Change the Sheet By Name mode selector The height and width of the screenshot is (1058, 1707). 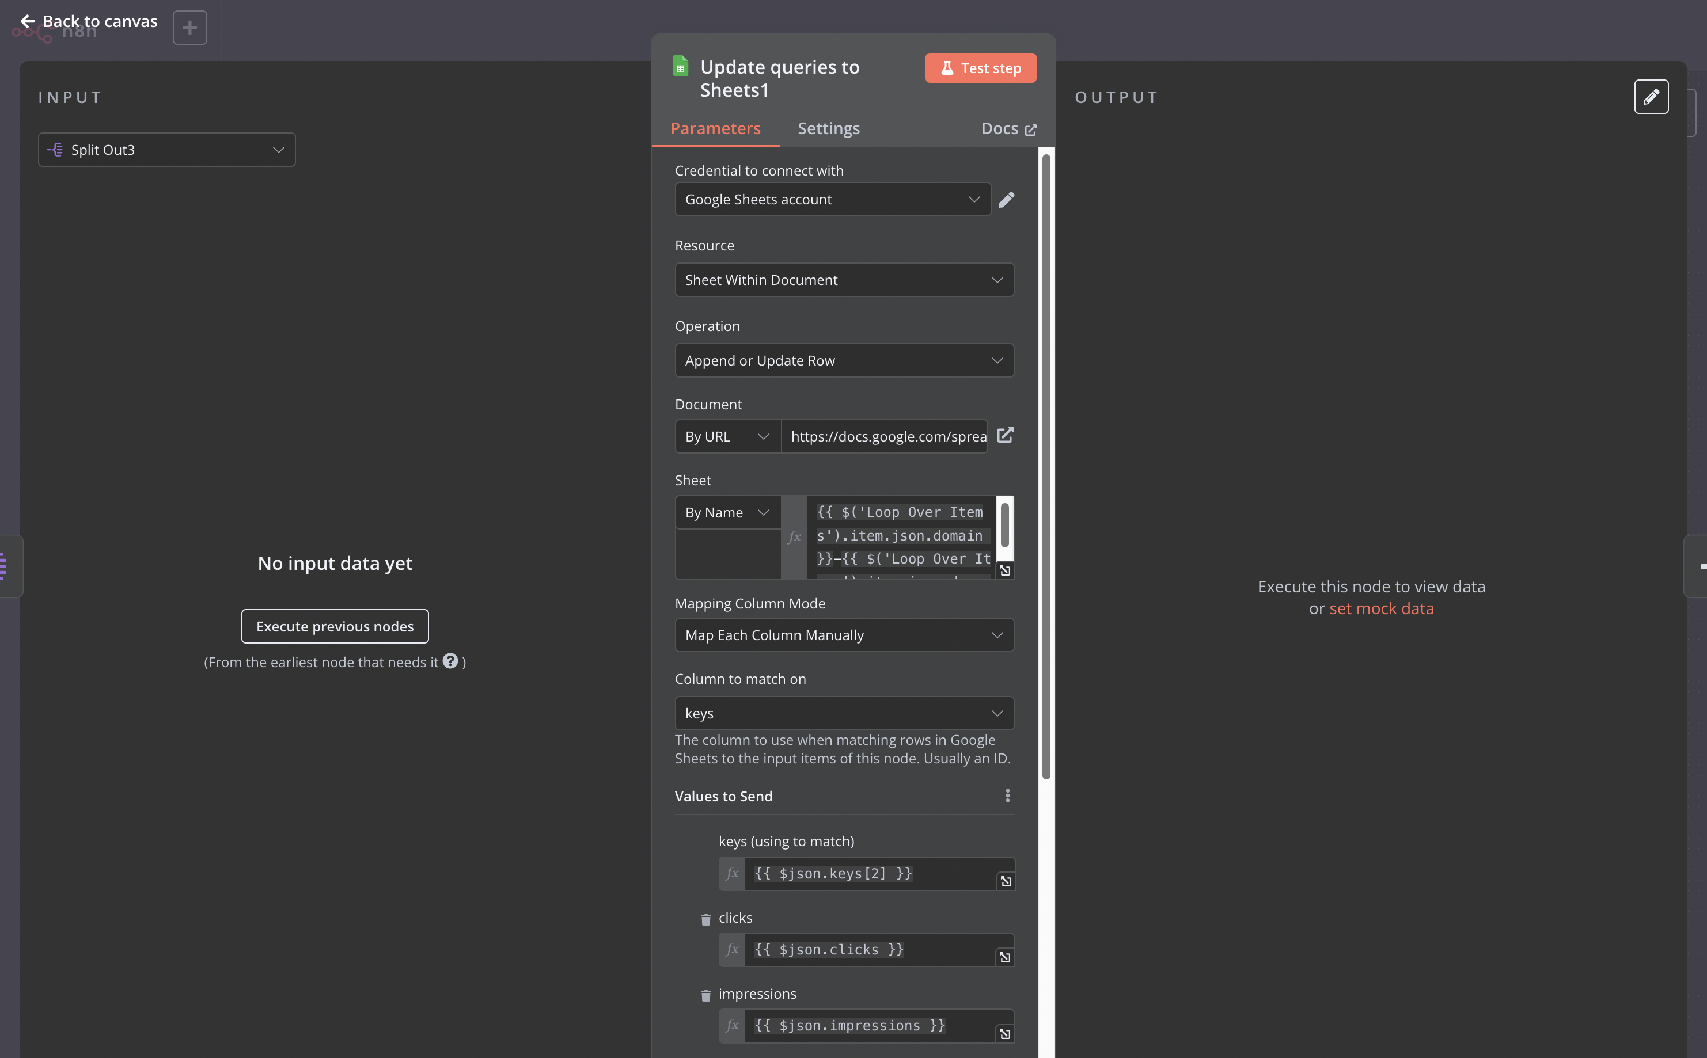point(727,512)
